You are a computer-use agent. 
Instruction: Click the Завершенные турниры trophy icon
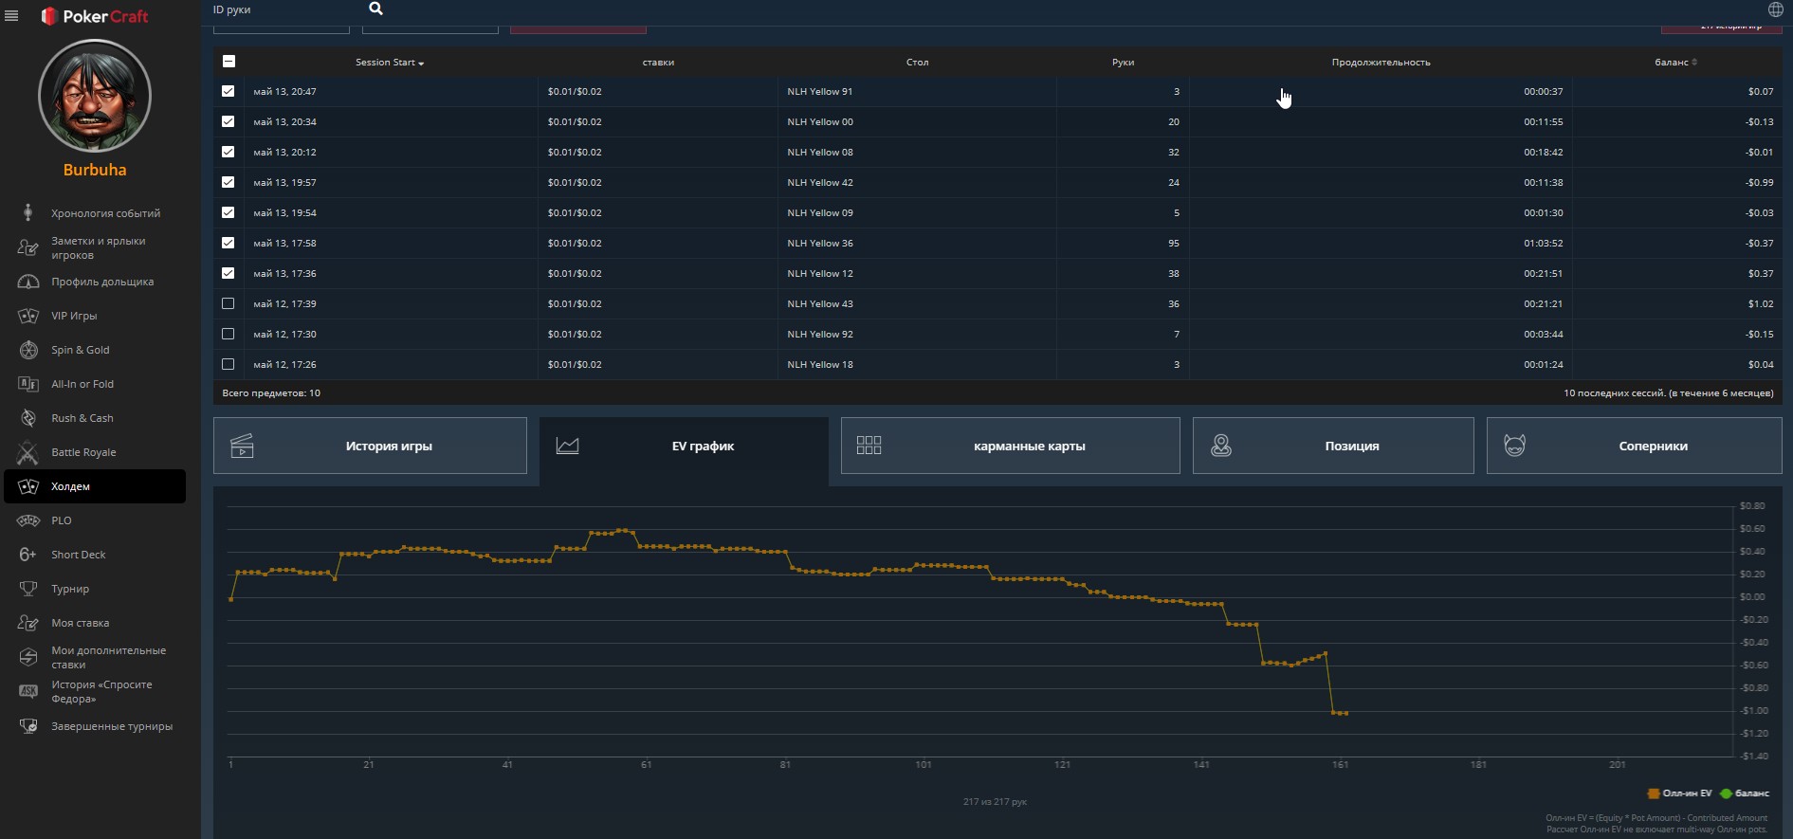28,726
